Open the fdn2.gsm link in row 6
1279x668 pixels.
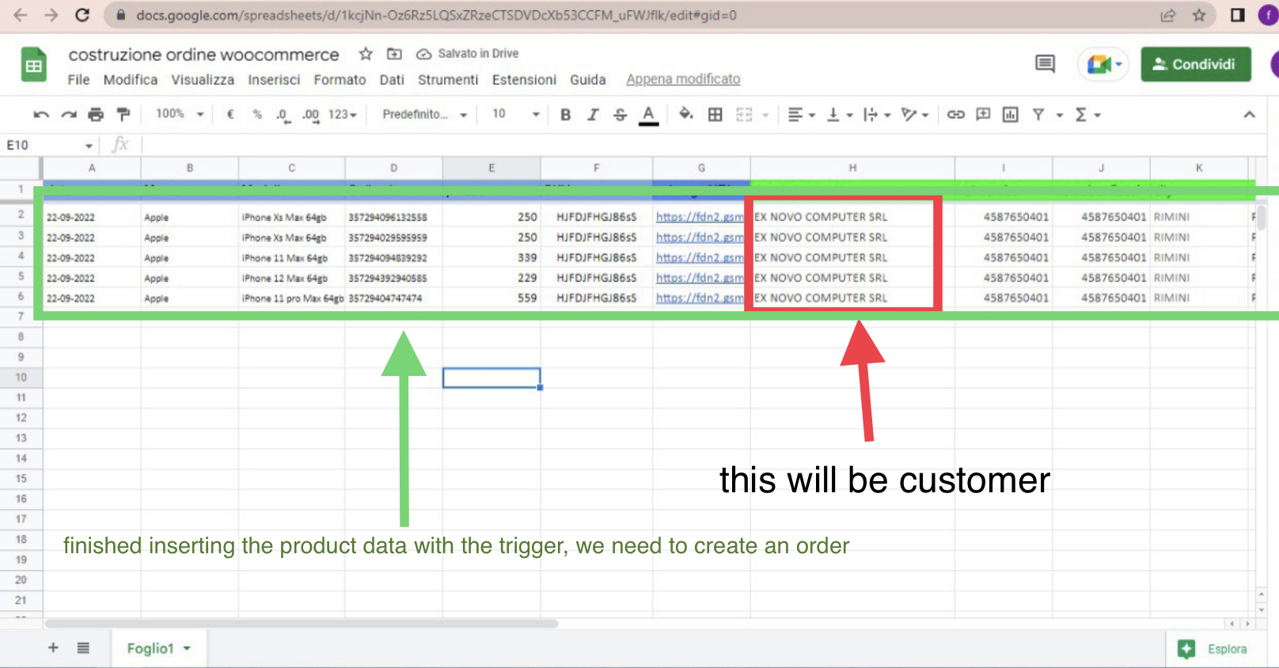pyautogui.click(x=700, y=298)
